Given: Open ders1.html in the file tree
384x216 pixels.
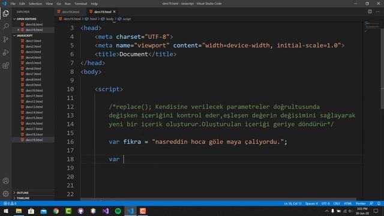Looking at the screenshot, I should 34,41.
